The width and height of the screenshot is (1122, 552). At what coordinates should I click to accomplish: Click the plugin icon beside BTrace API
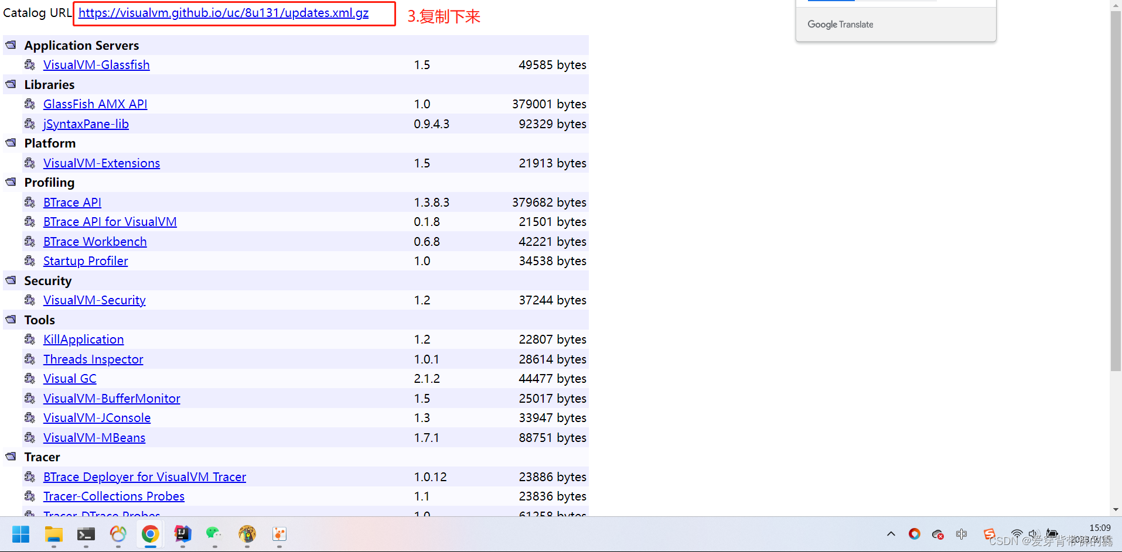(x=30, y=202)
